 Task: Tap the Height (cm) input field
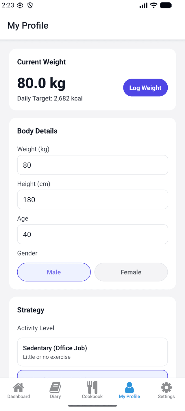(x=92, y=199)
